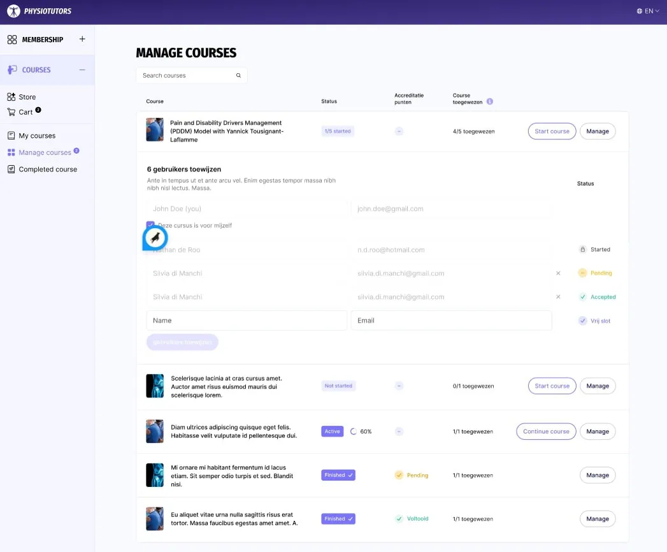Image resolution: width=667 pixels, height=552 pixels.
Task: Click the Not started status badge
Action: pyautogui.click(x=338, y=386)
